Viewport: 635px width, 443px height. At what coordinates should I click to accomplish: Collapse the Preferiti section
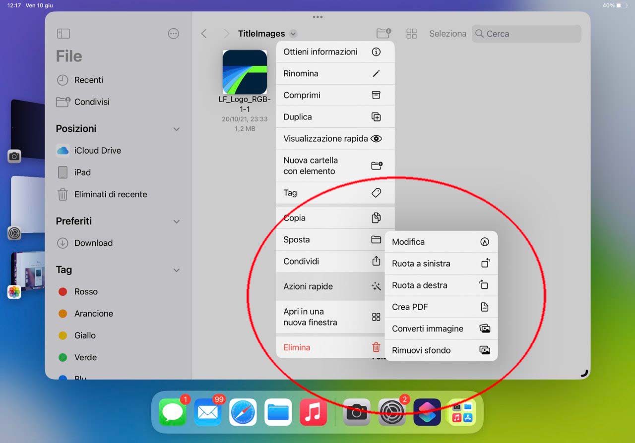click(176, 221)
